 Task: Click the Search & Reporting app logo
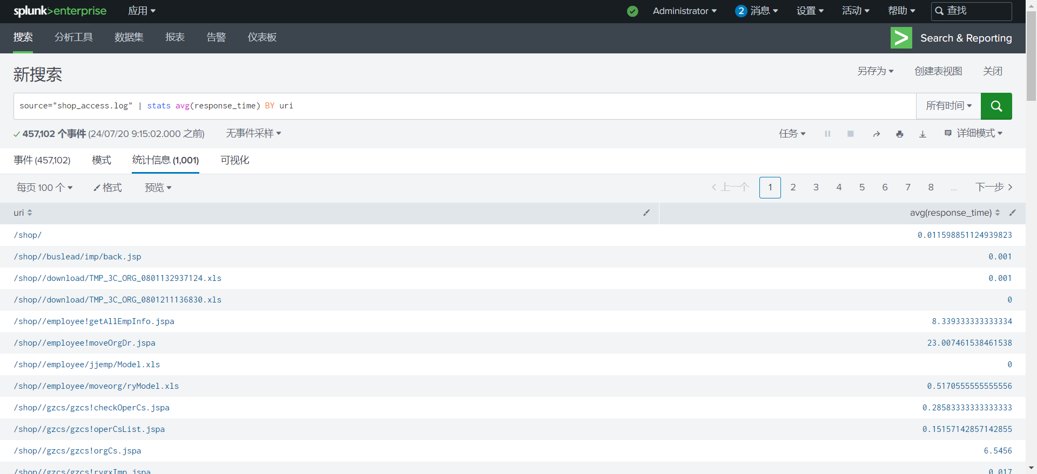click(901, 38)
